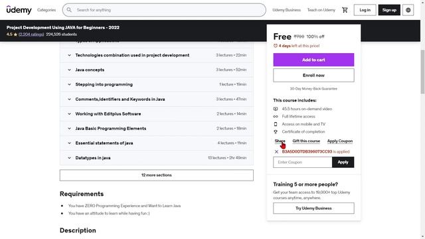Click 'Training 5 or more people?' heading
Viewport: 425px width, 239px height.
coord(305,185)
